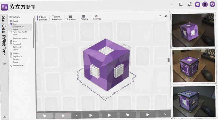Click the dark panel icon above Sranoines
This screenshot has height=120, width=218.
tap(70, 17)
